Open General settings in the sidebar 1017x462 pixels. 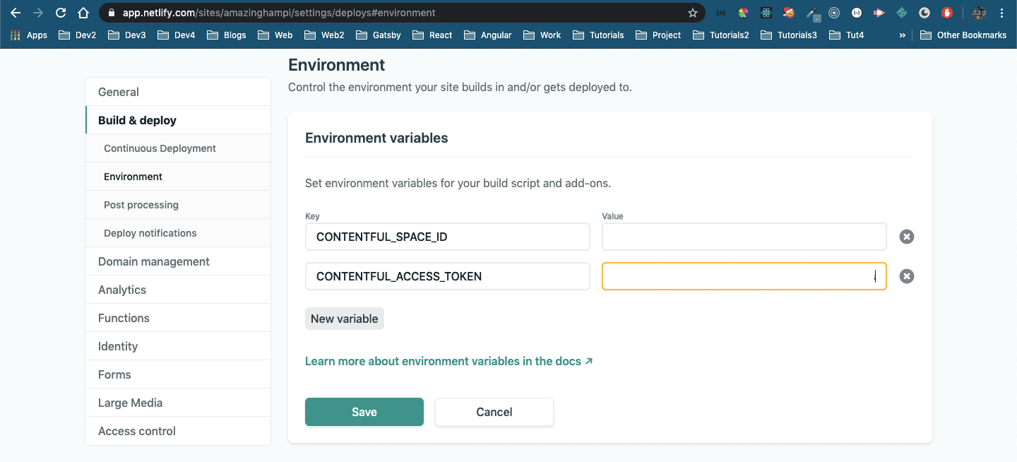pos(178,92)
